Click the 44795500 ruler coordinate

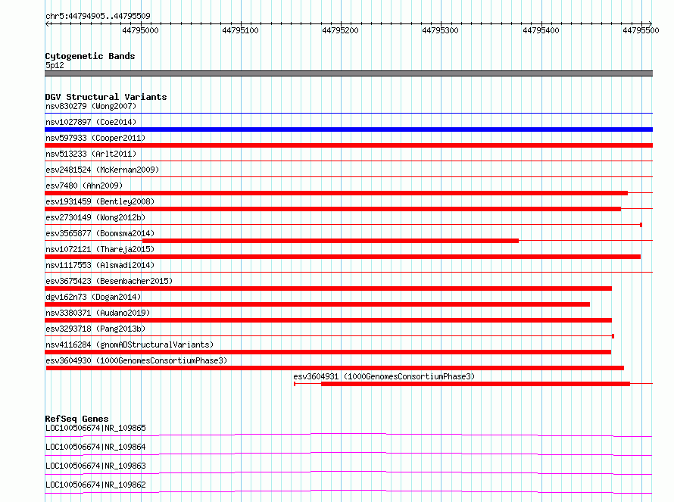[641, 30]
